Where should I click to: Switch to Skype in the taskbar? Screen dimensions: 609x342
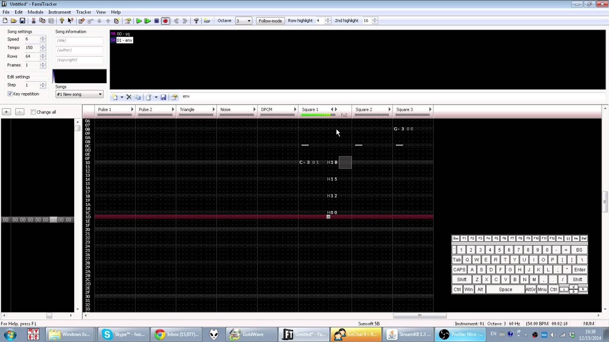[124, 334]
